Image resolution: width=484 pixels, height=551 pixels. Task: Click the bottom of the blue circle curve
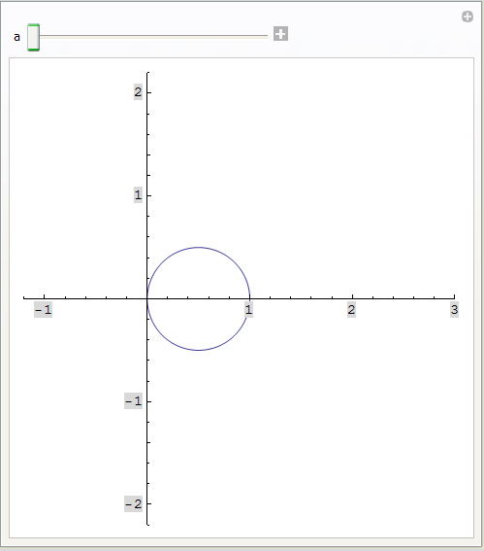[x=199, y=350]
